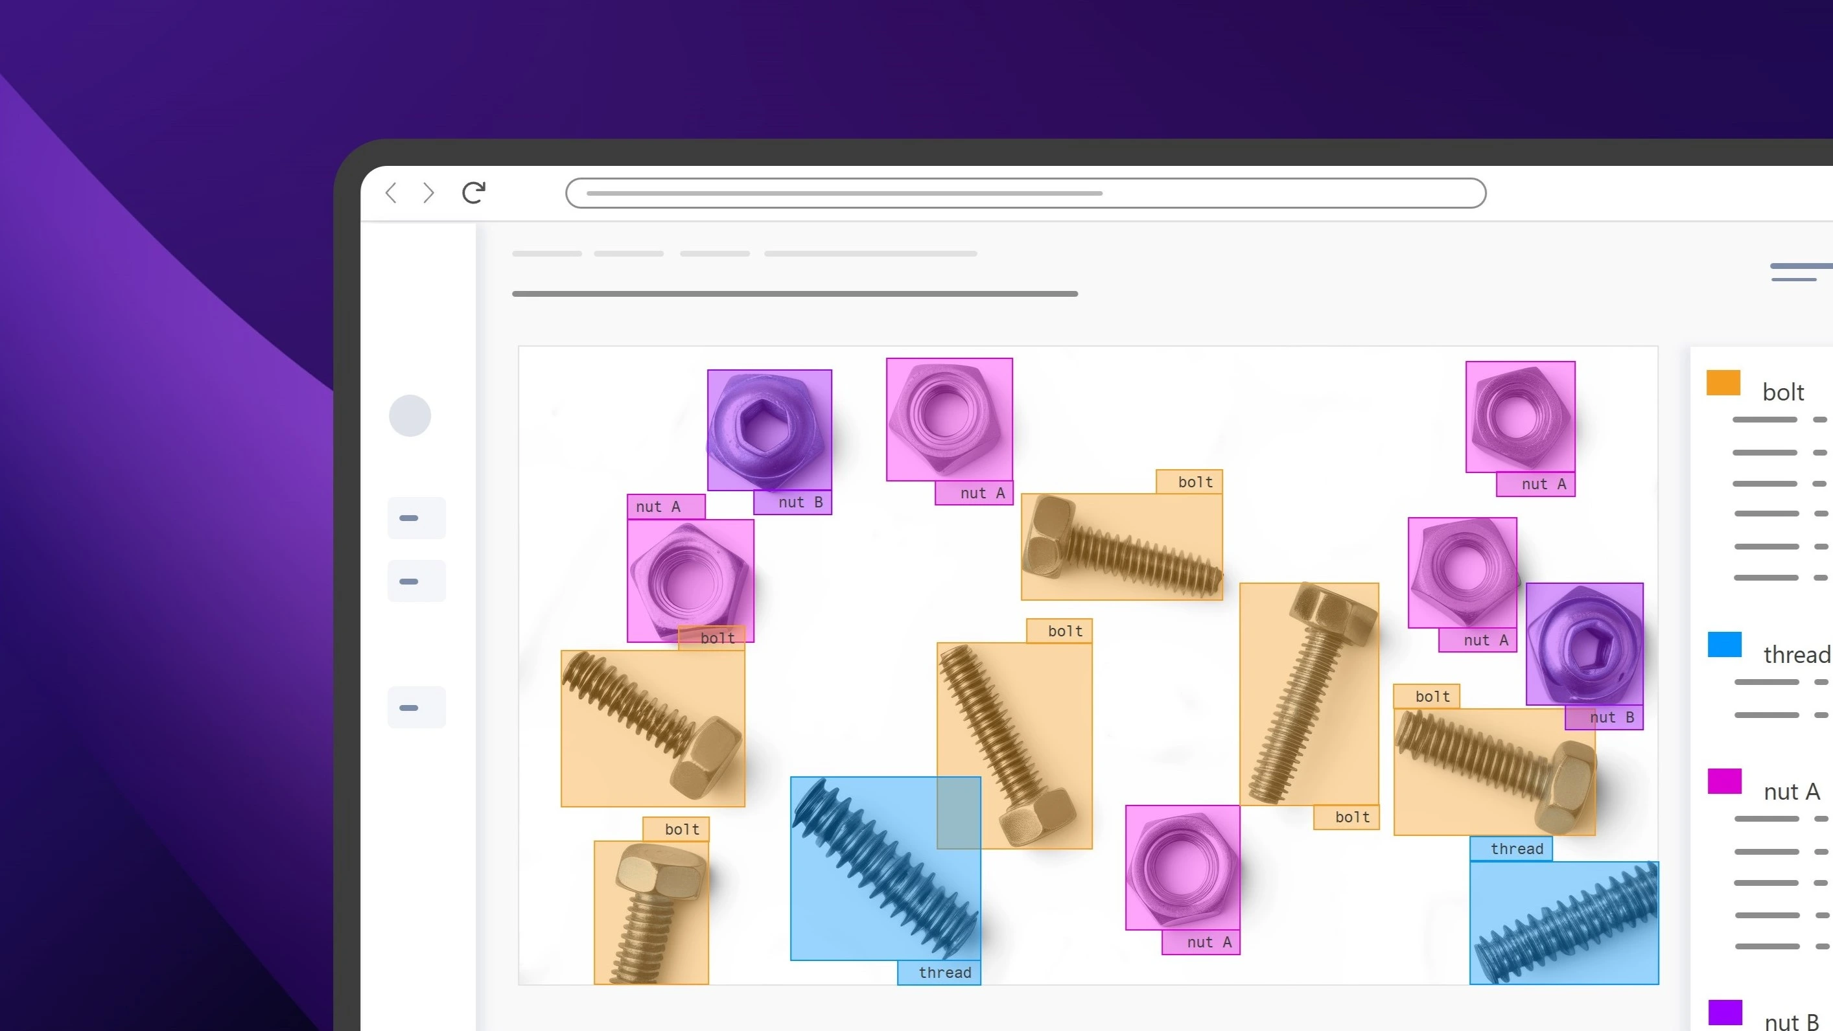Image resolution: width=1833 pixels, height=1031 pixels.
Task: Click the page reload icon
Action: (473, 192)
